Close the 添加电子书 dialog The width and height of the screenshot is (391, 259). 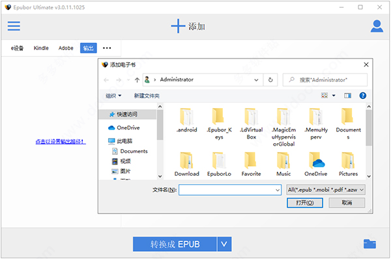pos(366,65)
